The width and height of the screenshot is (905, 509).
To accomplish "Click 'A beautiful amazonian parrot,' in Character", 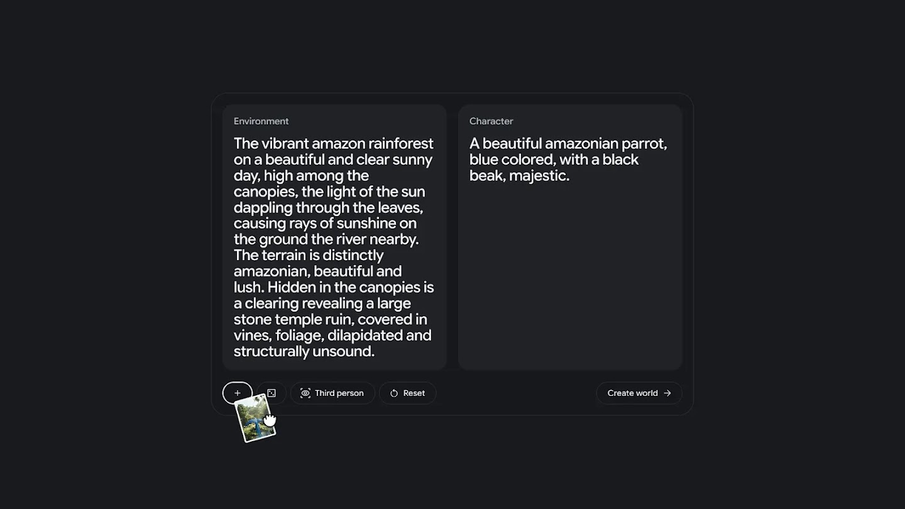I will (568, 144).
